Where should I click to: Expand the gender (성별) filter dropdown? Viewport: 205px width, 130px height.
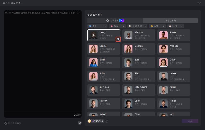click(x=157, y=26)
